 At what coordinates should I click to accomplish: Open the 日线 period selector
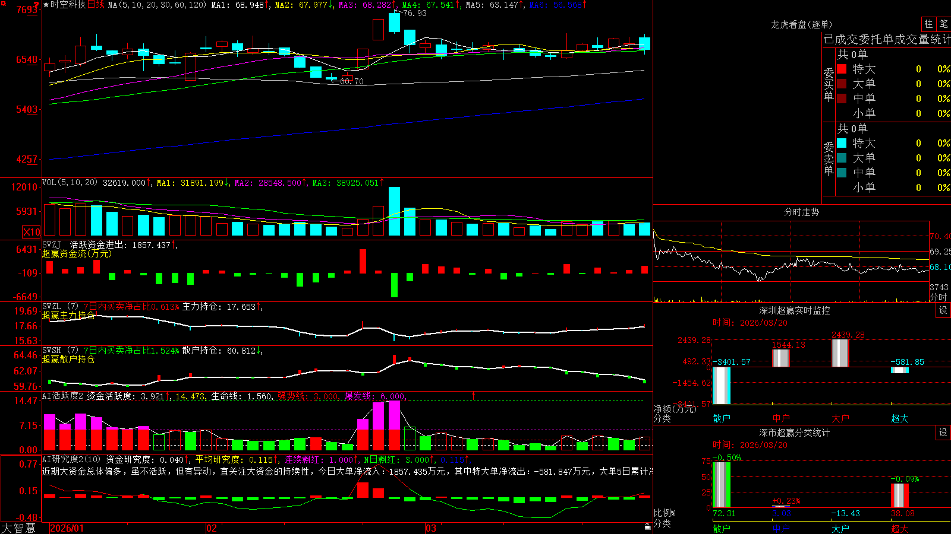[x=96, y=5]
